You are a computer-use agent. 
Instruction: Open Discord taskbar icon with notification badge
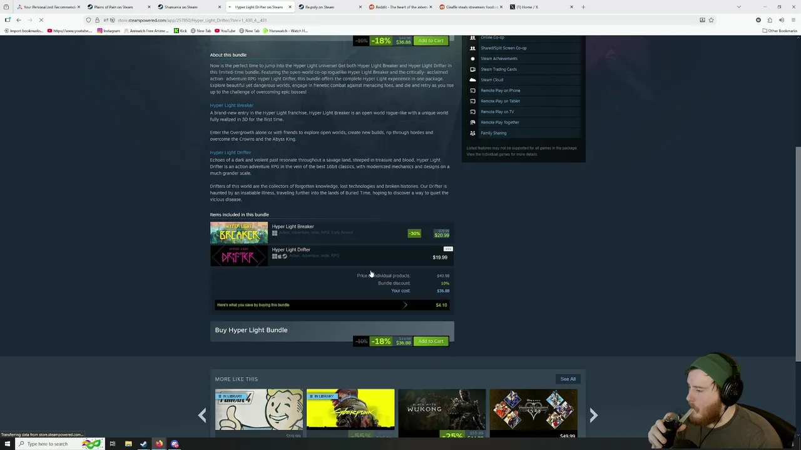[175, 444]
